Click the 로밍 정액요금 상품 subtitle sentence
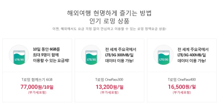The image size is (218, 104). tap(109, 29)
